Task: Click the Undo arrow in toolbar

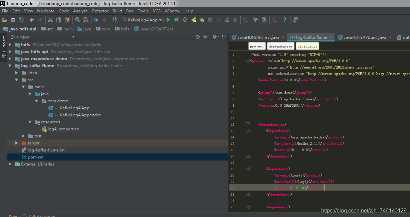Action: [x=32, y=20]
